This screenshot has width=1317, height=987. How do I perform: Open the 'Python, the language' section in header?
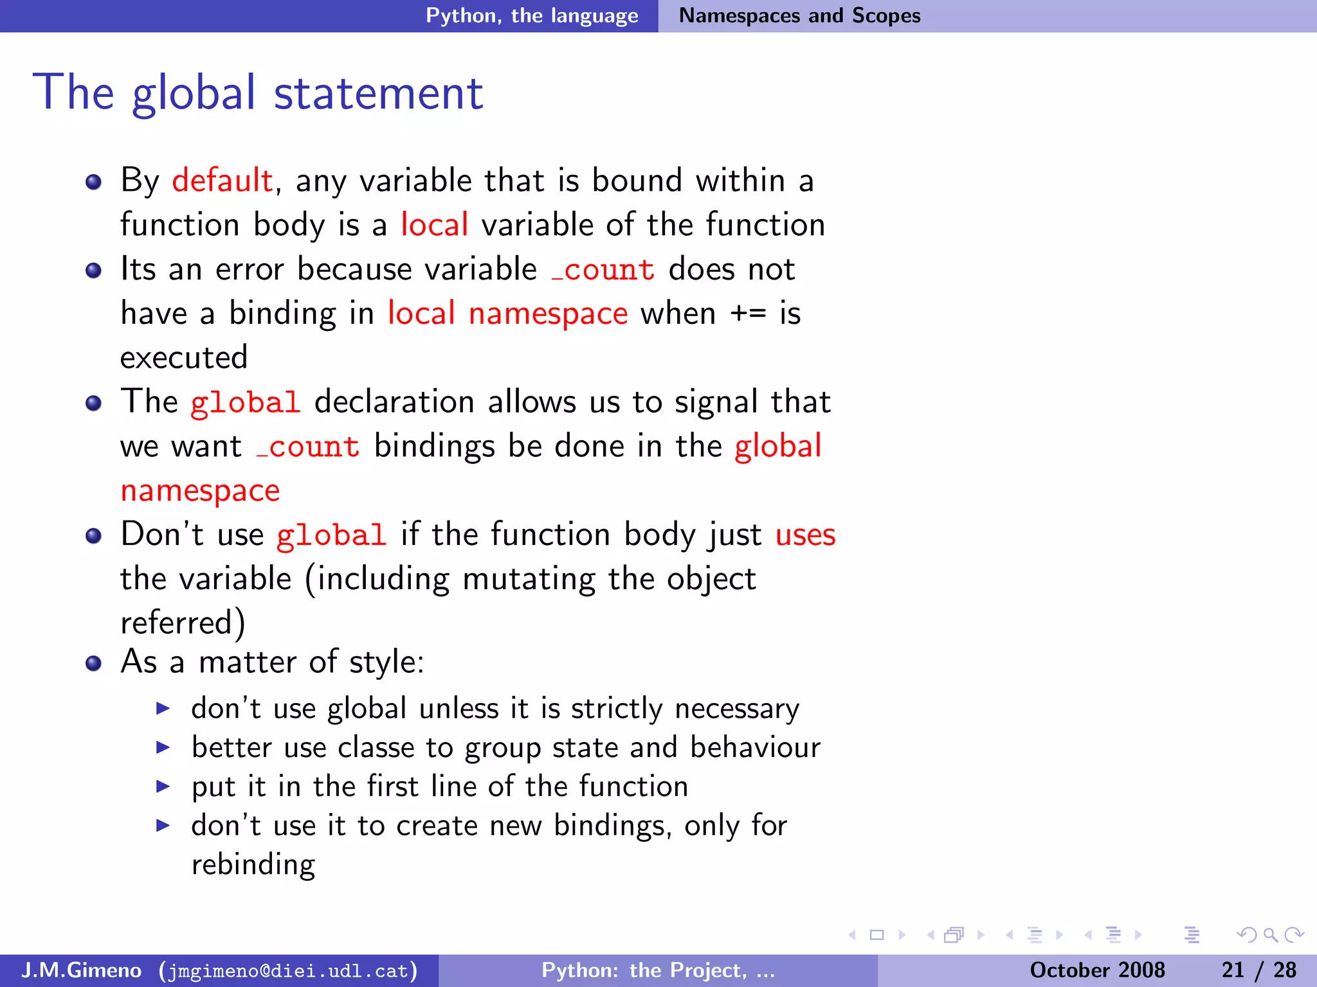point(532,15)
